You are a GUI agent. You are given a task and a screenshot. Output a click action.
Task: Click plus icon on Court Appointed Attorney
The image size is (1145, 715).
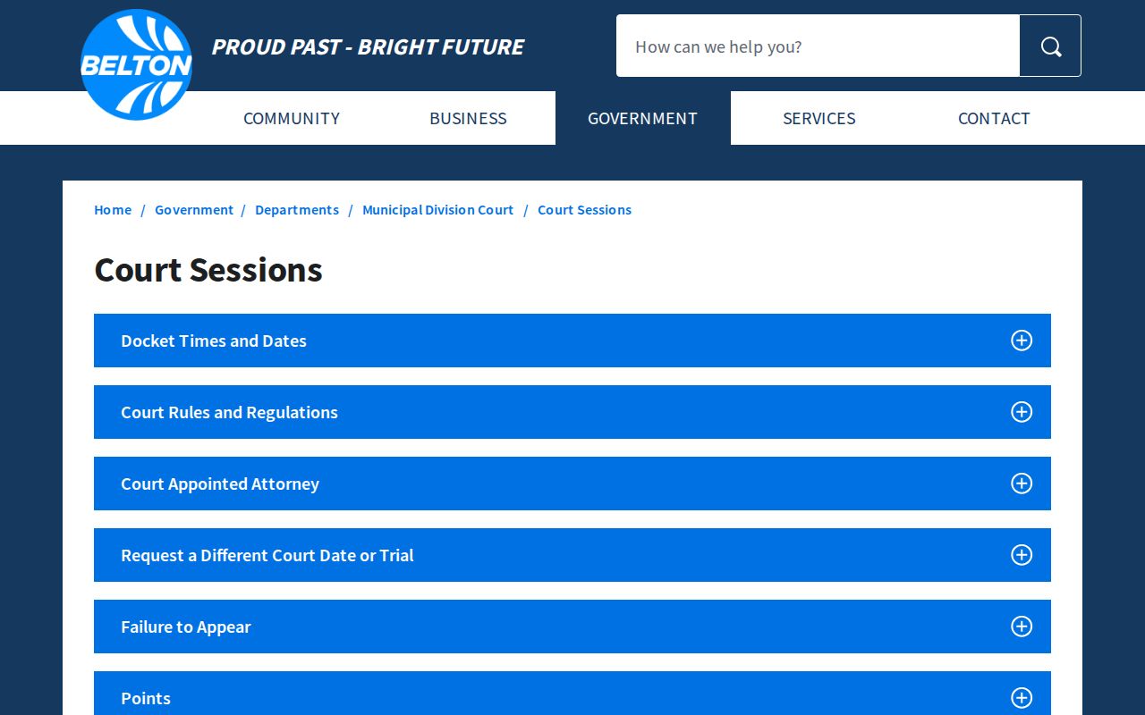pos(1022,484)
